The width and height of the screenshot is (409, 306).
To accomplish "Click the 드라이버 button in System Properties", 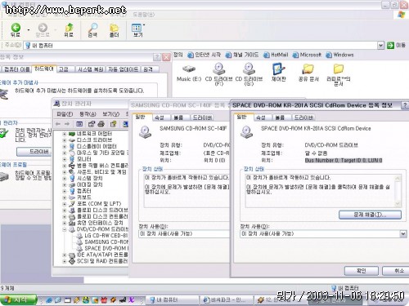I will tap(34, 152).
